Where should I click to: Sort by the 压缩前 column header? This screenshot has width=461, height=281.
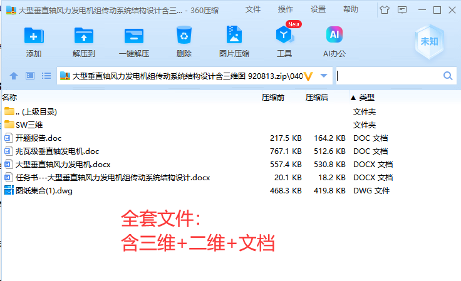(273, 97)
